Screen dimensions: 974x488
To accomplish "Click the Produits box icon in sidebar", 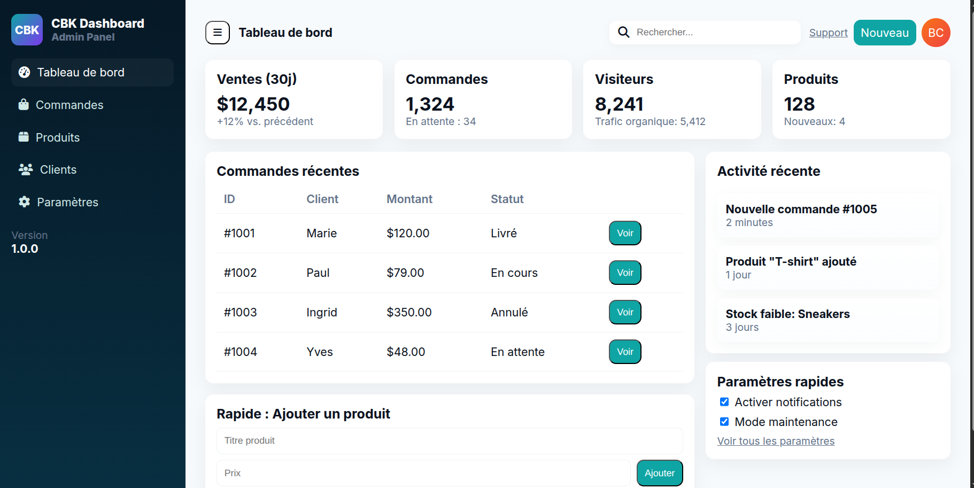I will (24, 137).
